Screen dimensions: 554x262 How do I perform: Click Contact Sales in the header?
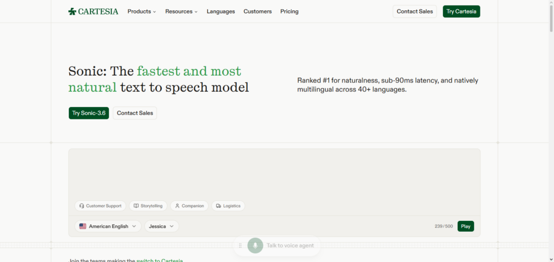pos(415,11)
